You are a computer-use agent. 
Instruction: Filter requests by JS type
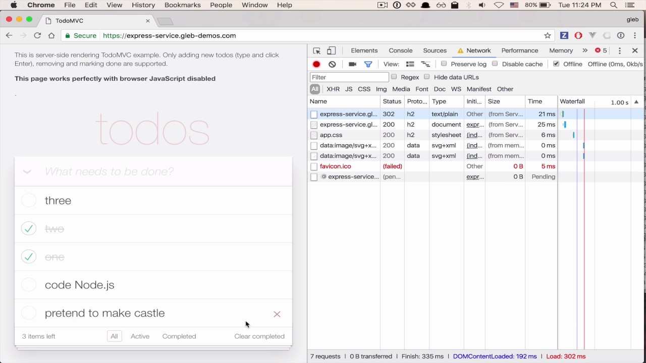[x=349, y=89]
